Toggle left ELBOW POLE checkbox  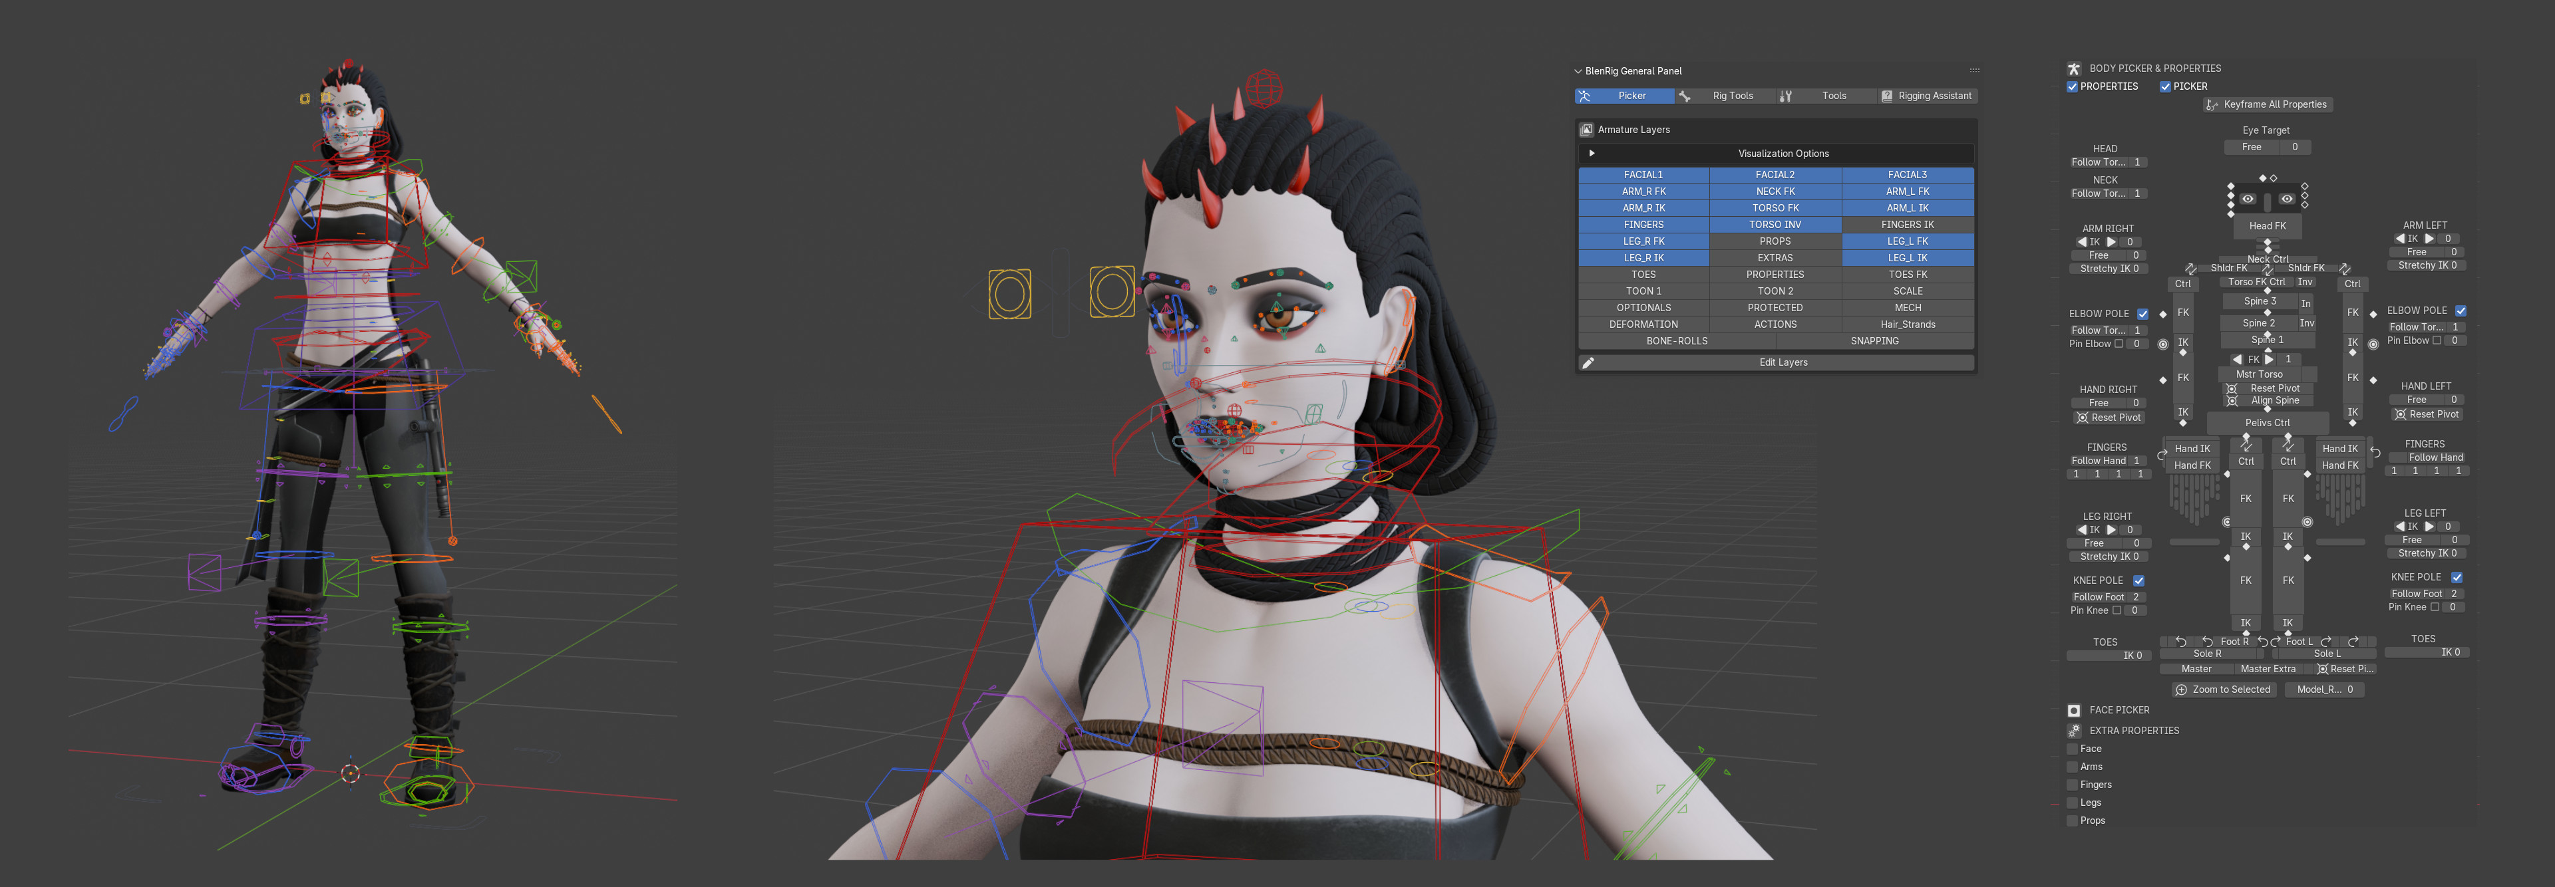[2461, 311]
